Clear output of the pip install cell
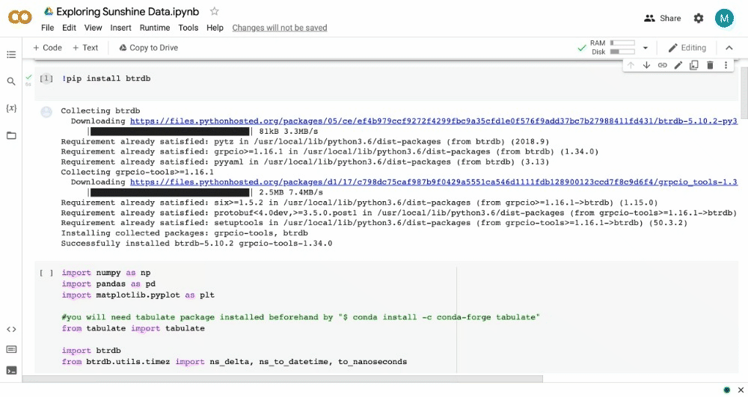This screenshot has width=748, height=397. click(x=46, y=112)
